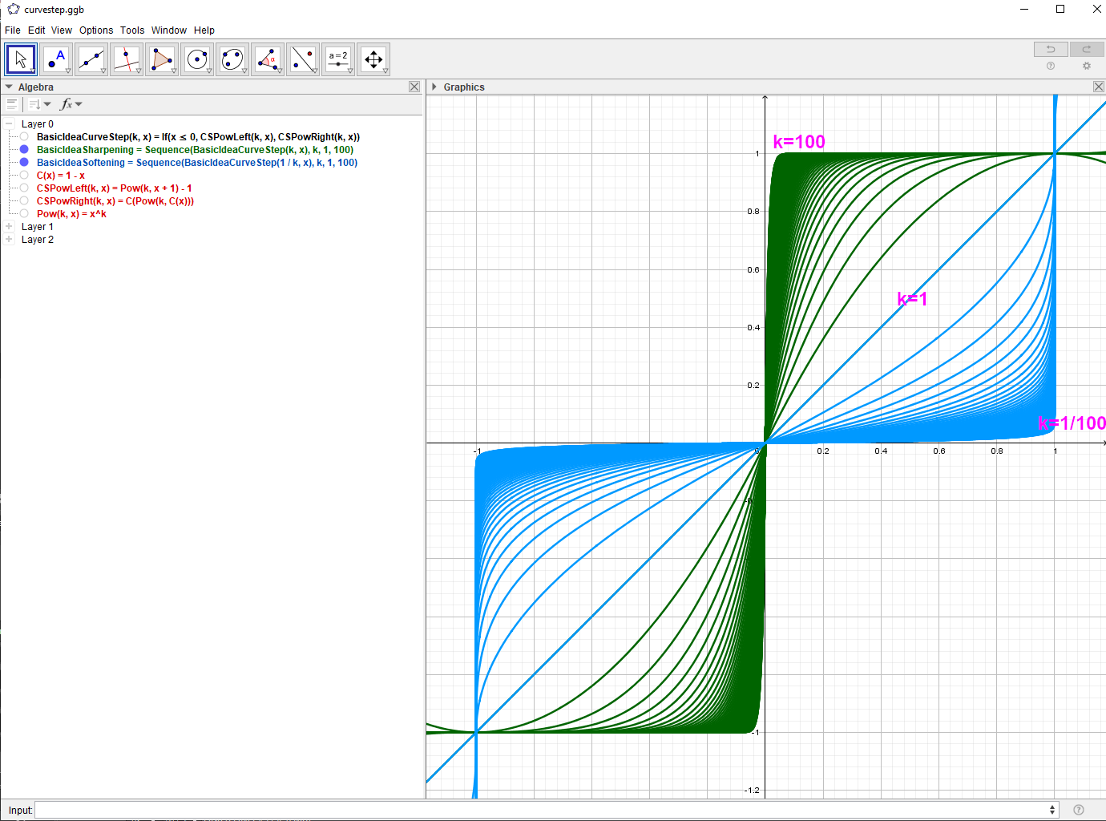Click the Layer 0 label
1106x821 pixels.
[x=38, y=124]
